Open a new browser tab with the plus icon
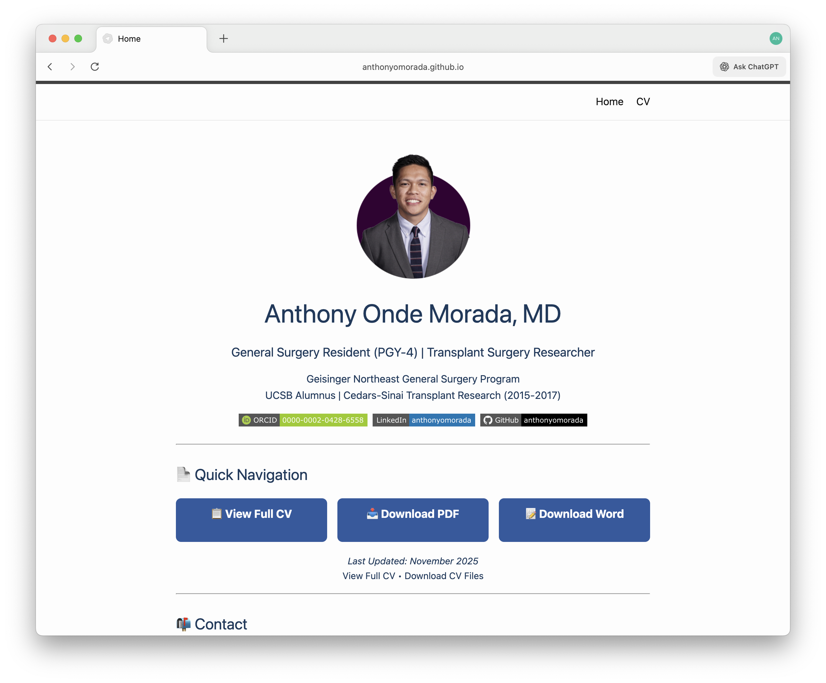This screenshot has height=683, width=826. tap(223, 38)
